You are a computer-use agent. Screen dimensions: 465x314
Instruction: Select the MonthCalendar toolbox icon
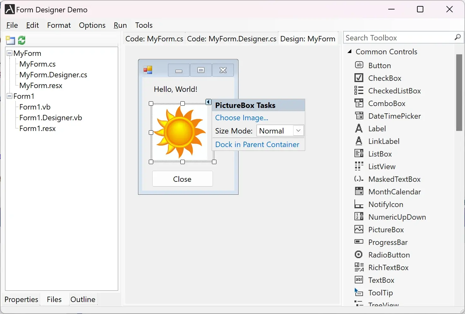pos(359,192)
